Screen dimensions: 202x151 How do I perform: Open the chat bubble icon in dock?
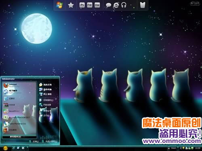pos(108,5)
